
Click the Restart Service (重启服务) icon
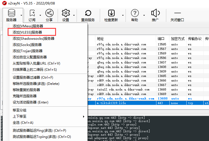click(x=88, y=13)
